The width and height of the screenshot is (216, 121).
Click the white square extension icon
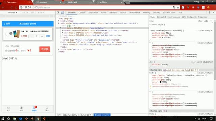pos(203,7)
